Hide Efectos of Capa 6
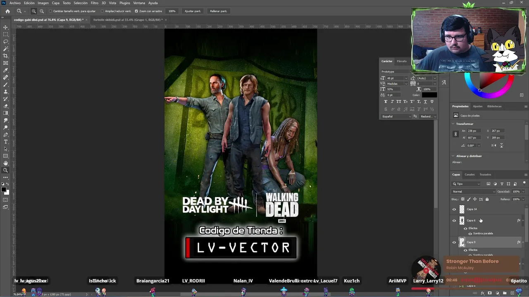The image size is (529, 297). tap(465, 228)
